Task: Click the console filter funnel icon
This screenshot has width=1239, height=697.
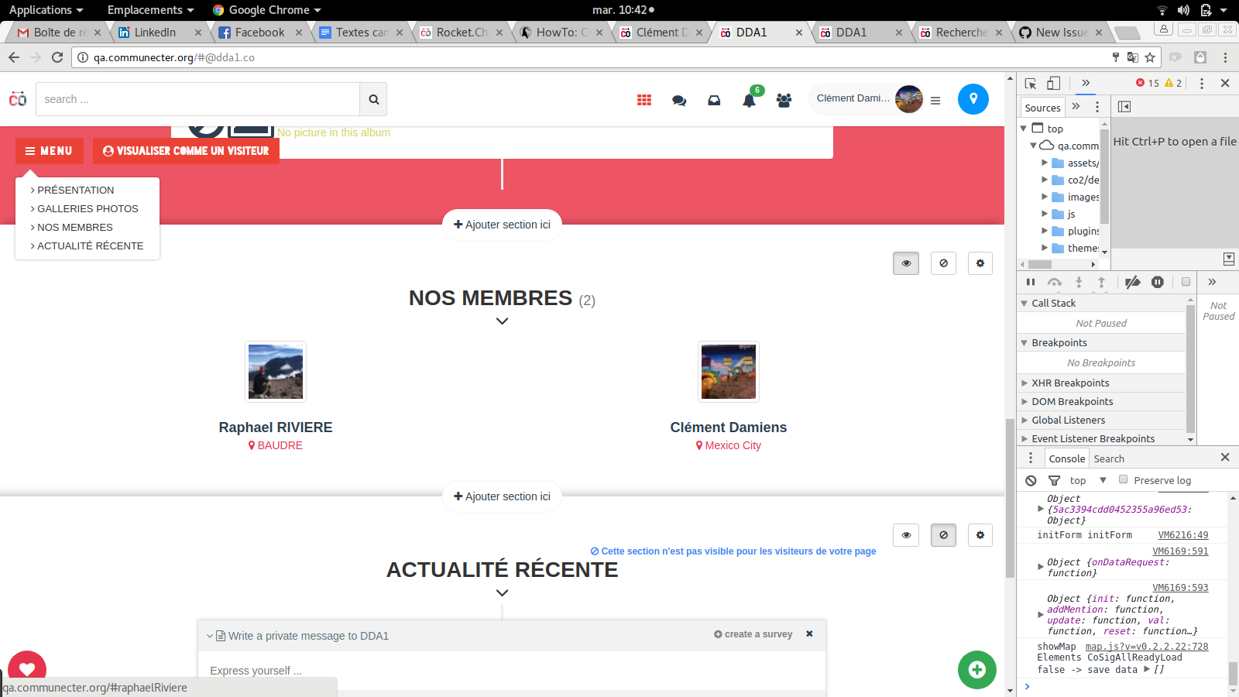Action: point(1054,480)
